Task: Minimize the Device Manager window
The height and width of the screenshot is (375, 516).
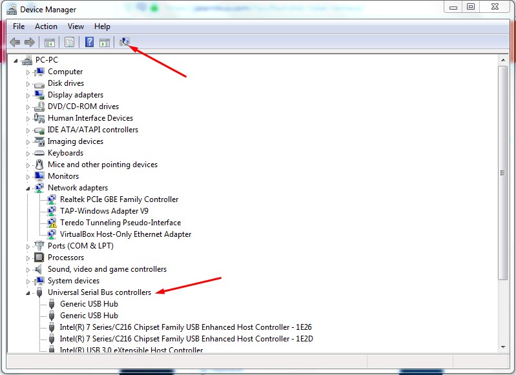Action: tap(453, 7)
